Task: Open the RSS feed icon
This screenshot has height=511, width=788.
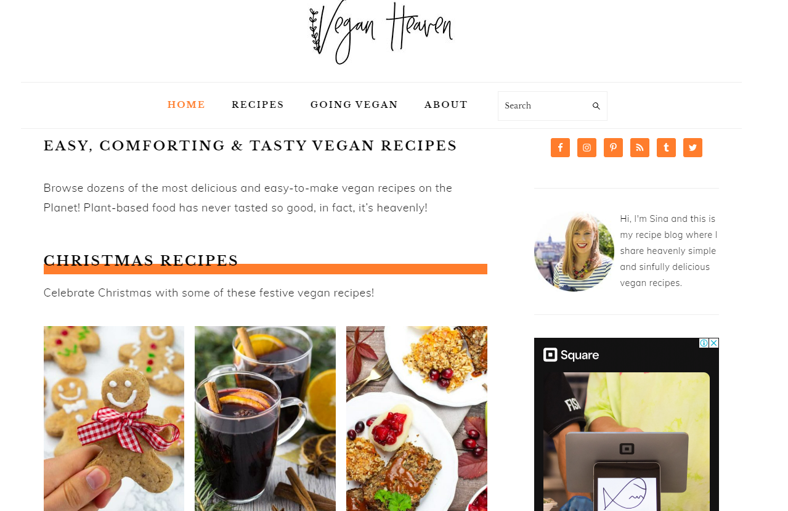Action: [x=640, y=147]
